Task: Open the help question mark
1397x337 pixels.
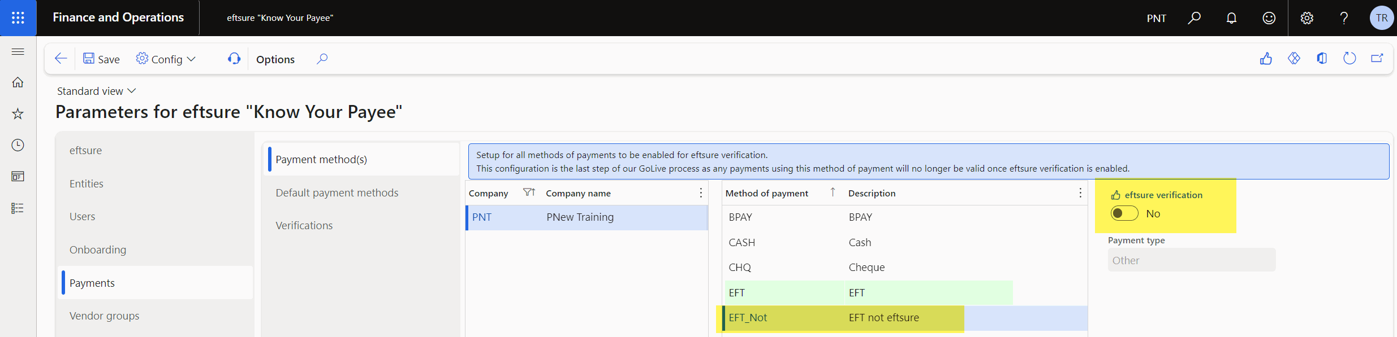Action: click(1344, 18)
